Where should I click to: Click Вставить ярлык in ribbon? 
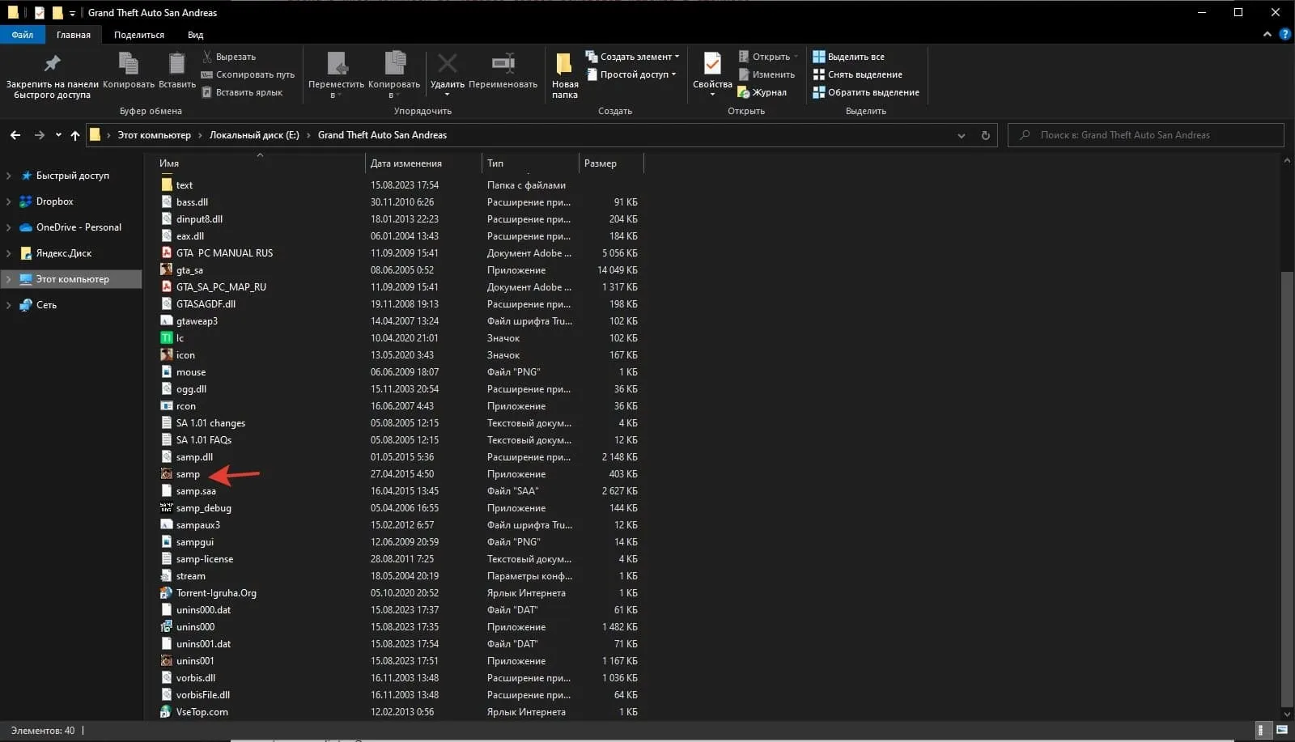242,92
